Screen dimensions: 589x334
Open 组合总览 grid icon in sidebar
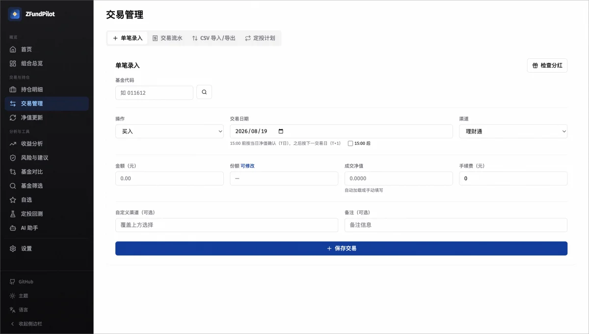point(13,63)
